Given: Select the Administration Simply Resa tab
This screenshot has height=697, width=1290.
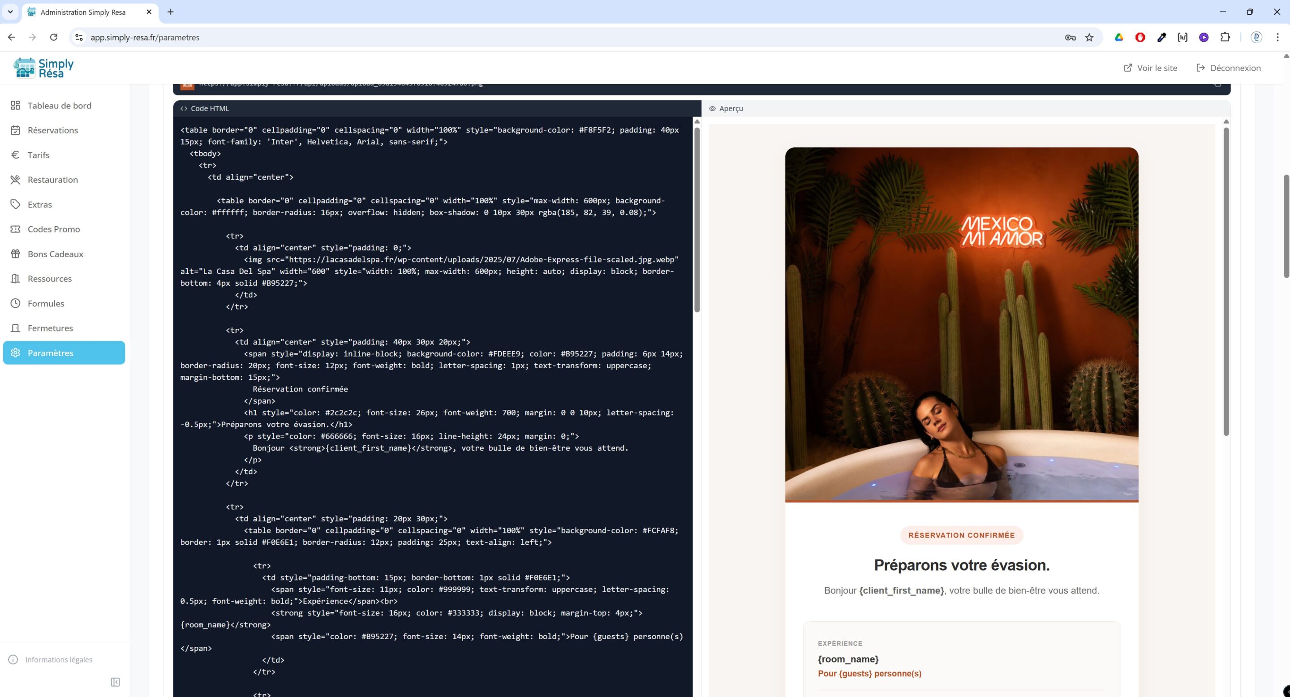Looking at the screenshot, I should click(x=82, y=12).
